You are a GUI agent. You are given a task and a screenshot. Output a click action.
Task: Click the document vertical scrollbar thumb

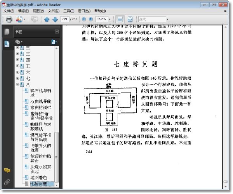(226, 182)
